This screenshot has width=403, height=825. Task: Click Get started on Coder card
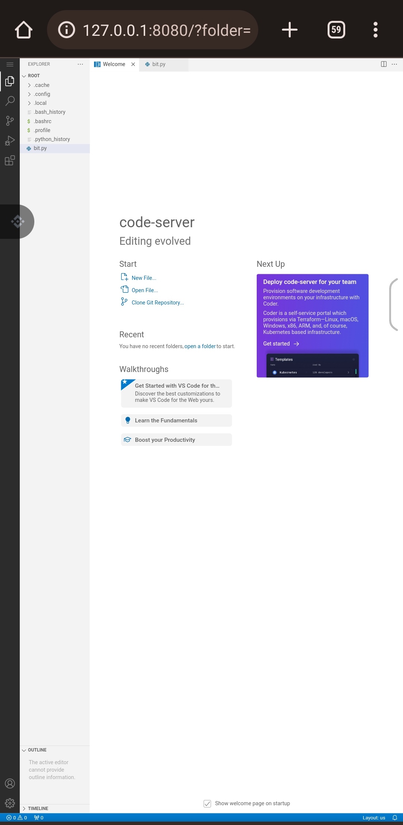(x=281, y=344)
